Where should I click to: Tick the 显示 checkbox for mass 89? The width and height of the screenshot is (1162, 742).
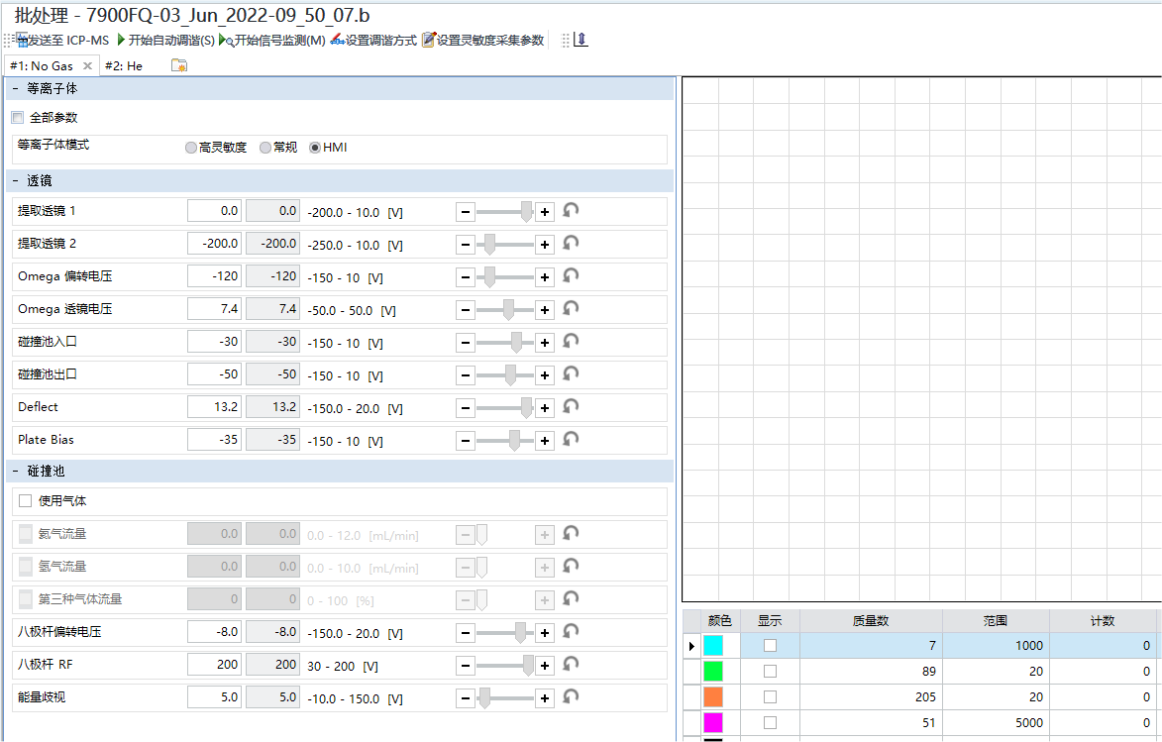[x=770, y=672]
